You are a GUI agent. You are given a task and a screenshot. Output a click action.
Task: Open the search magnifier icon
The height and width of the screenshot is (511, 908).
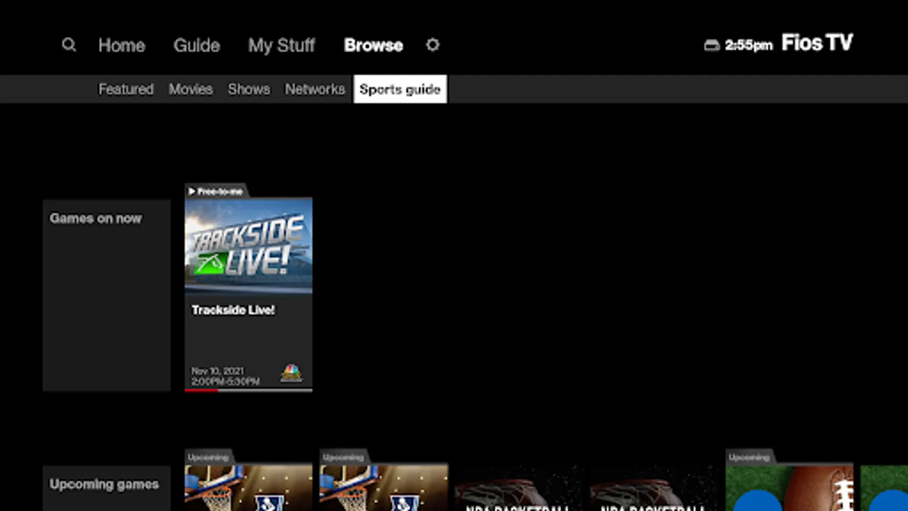[x=69, y=45]
